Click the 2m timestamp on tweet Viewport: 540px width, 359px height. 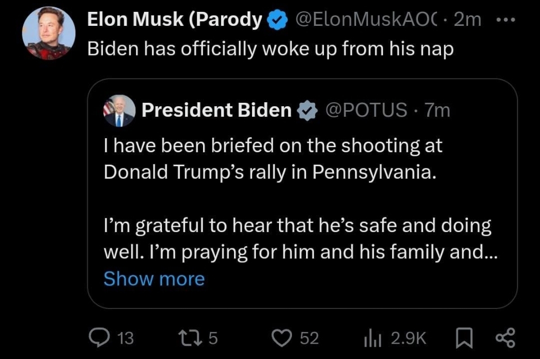tap(467, 20)
